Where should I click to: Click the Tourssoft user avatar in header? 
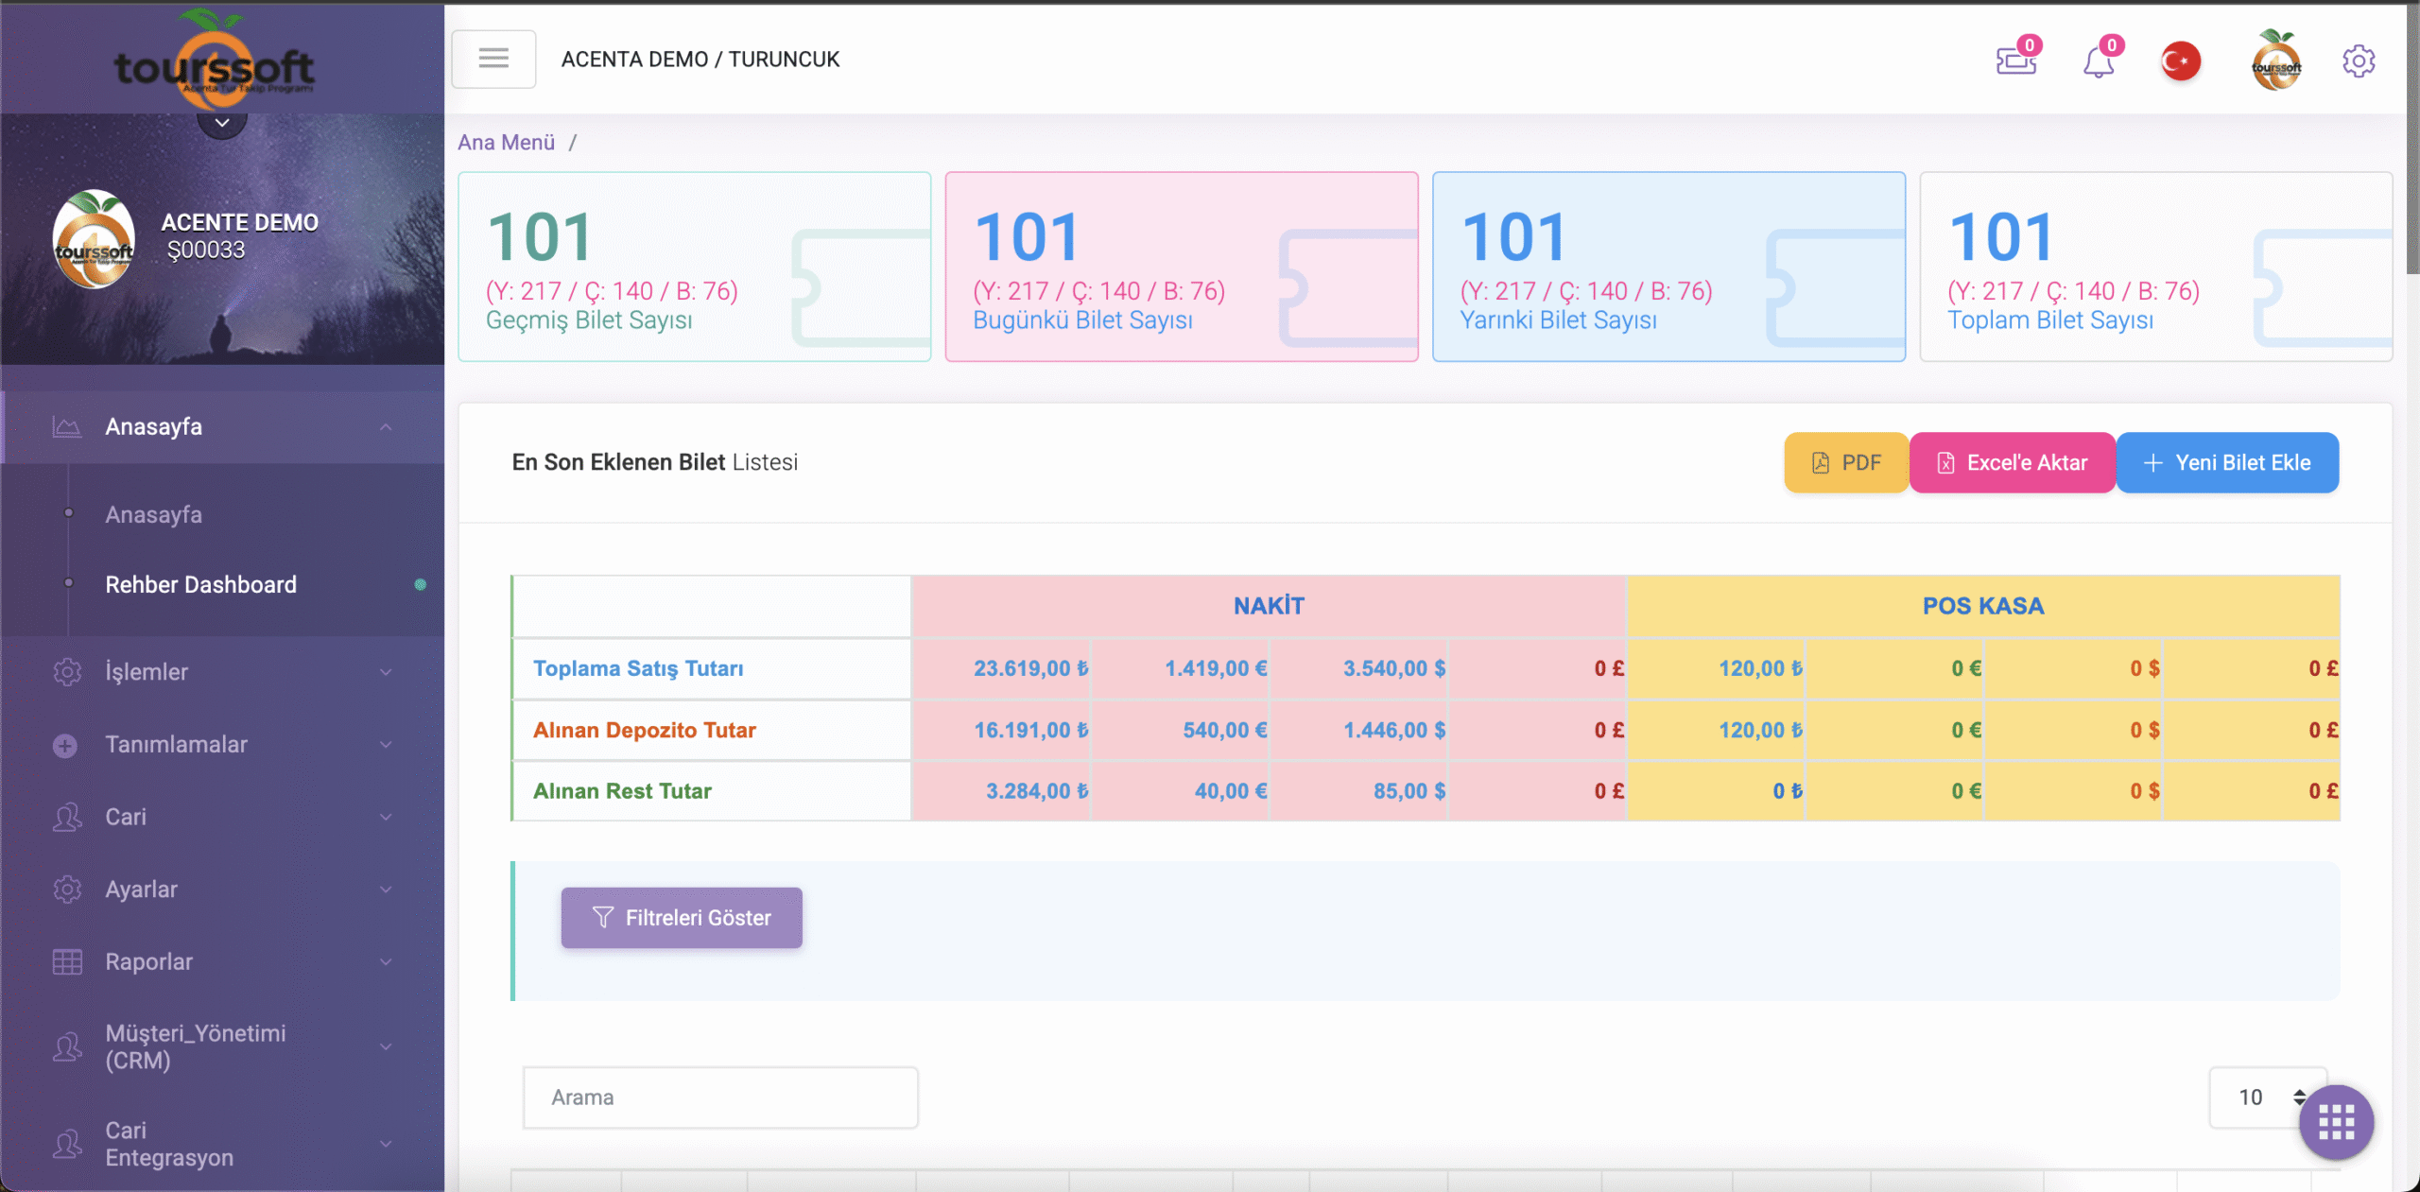(x=2275, y=61)
